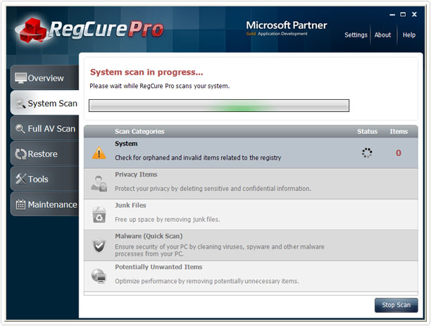Click the scan progress bar
This screenshot has height=326, width=431.
219,106
